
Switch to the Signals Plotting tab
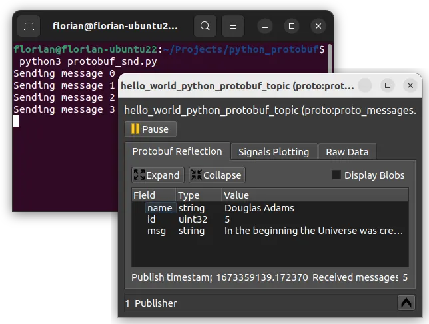pyautogui.click(x=274, y=152)
